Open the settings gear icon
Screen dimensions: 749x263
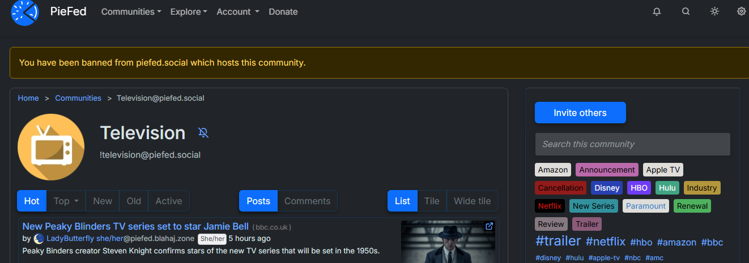[x=741, y=11]
